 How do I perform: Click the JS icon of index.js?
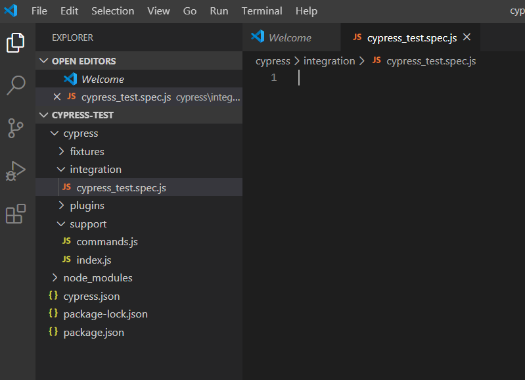(66, 259)
